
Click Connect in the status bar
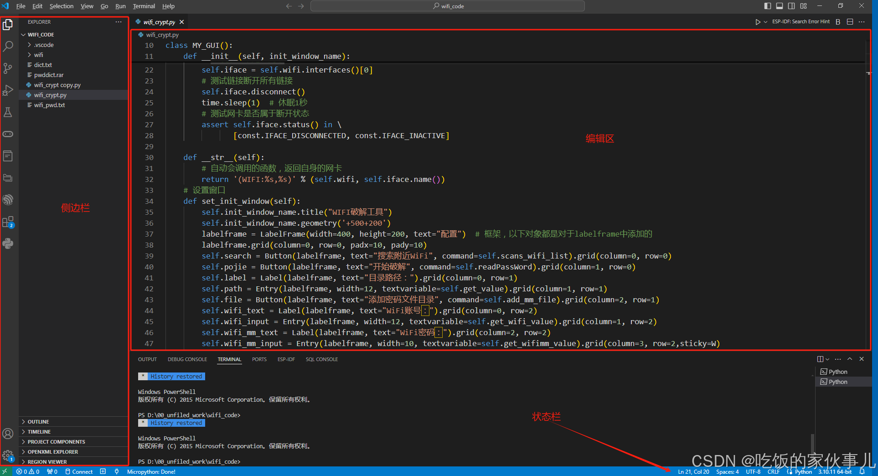point(83,471)
